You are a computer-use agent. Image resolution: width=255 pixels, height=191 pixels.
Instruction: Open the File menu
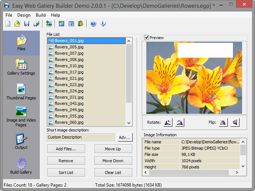(9, 15)
